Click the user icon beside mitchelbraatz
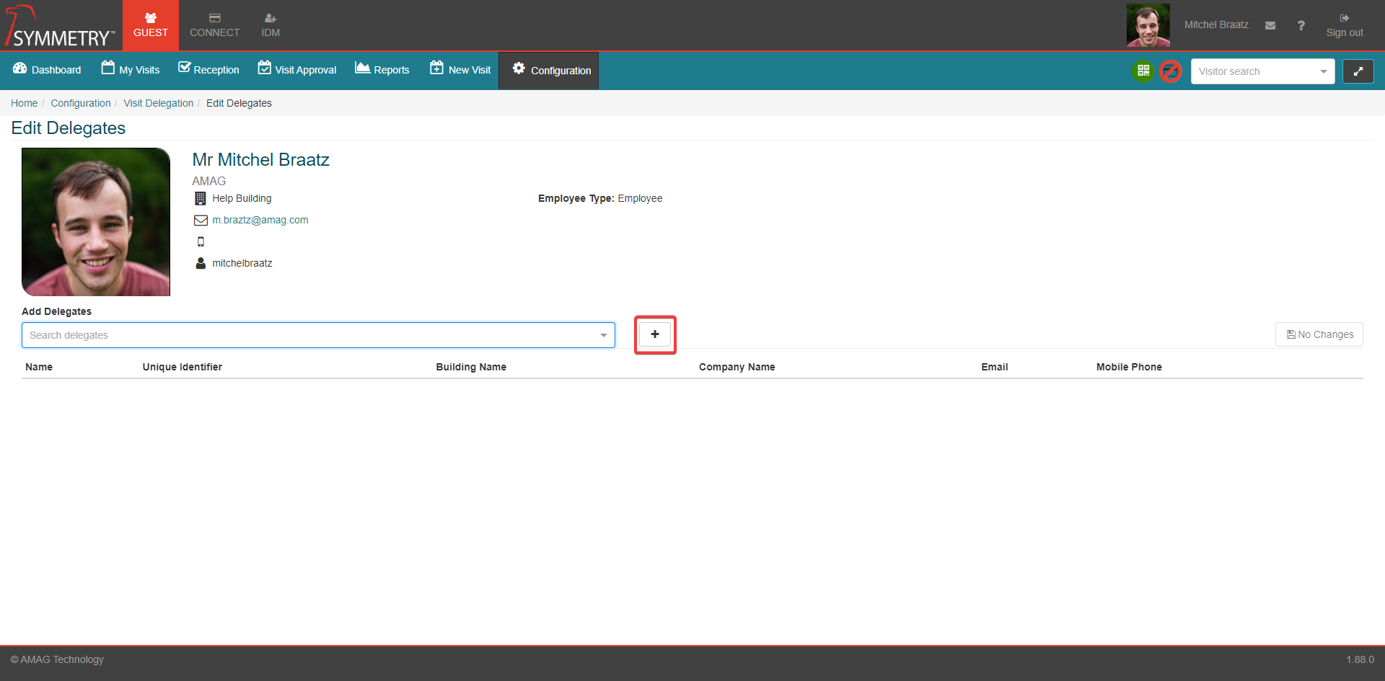Screen dimensions: 1385x681 point(201,263)
